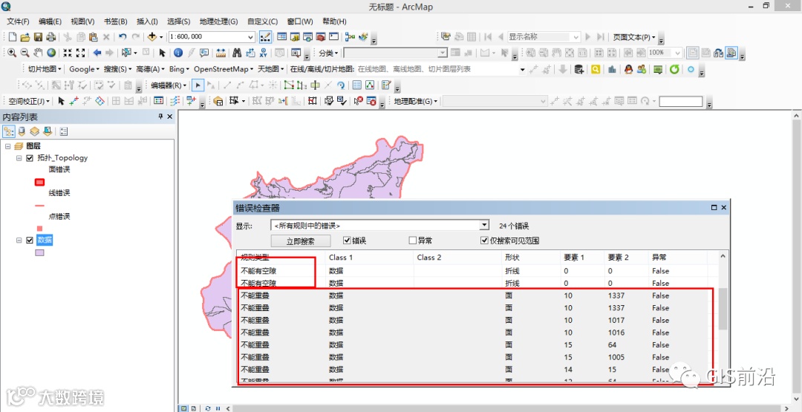Select the Measure tool
The height and width of the screenshot is (412, 802).
(x=221, y=53)
